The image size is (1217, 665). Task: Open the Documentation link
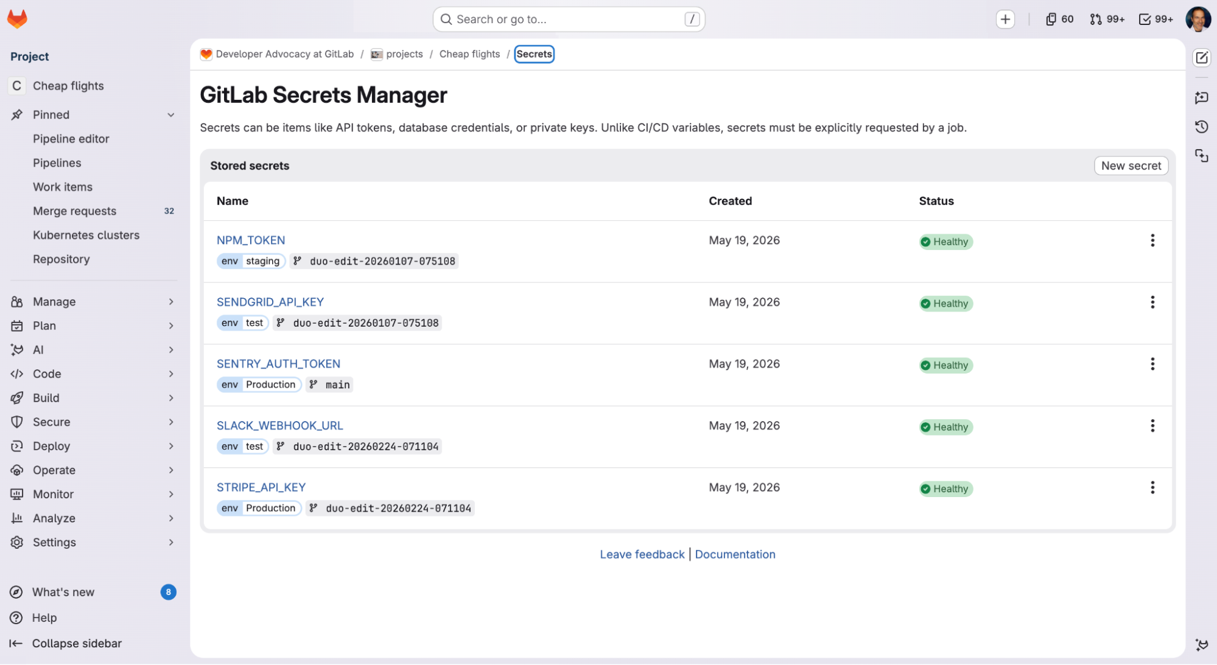735,554
